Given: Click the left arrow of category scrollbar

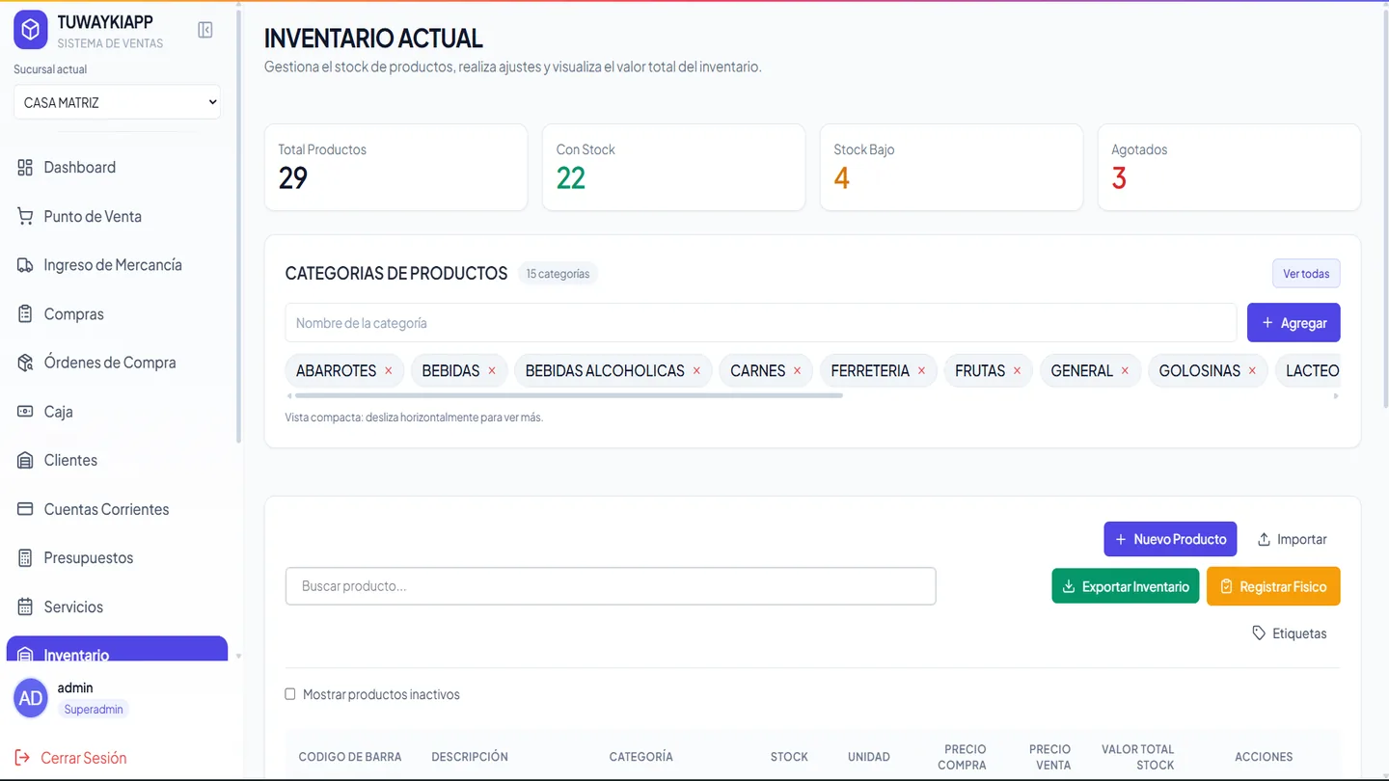Looking at the screenshot, I should coord(289,395).
